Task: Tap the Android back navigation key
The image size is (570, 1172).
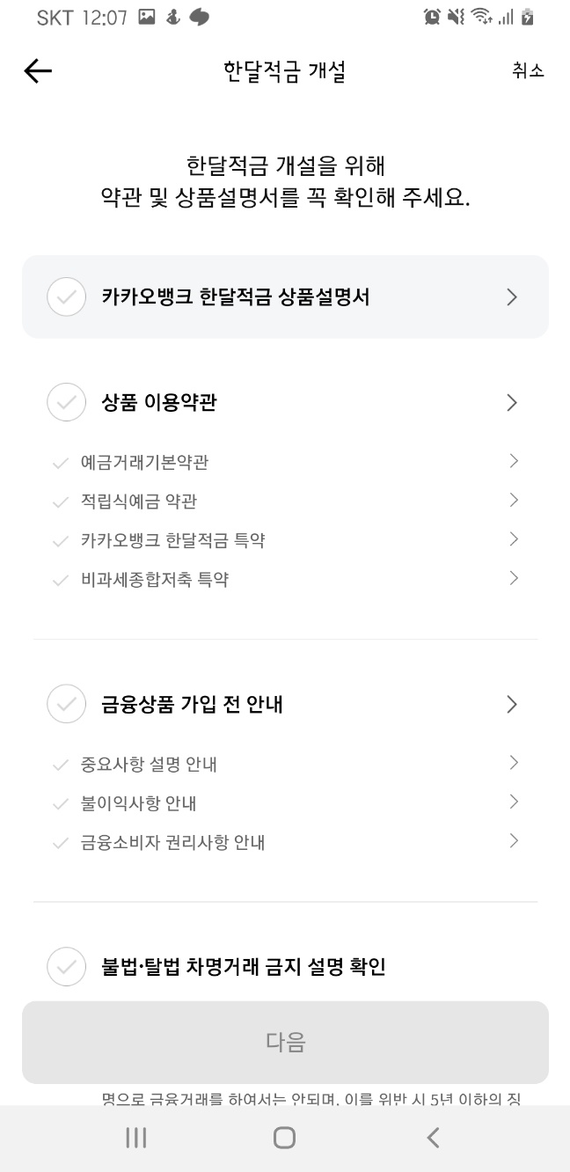Action: click(432, 1137)
